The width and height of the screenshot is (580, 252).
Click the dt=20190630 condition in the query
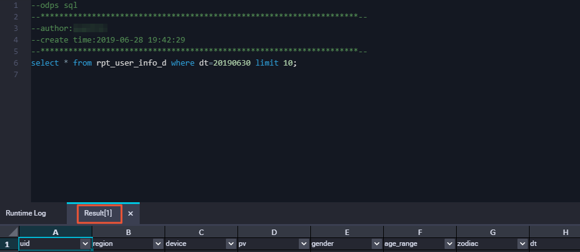225,63
